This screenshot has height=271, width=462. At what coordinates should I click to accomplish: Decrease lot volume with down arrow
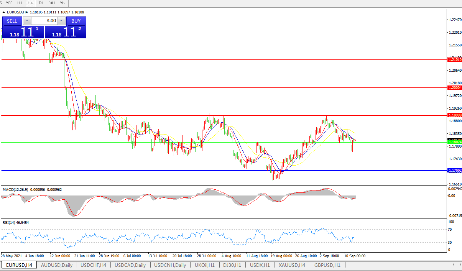(x=26, y=21)
